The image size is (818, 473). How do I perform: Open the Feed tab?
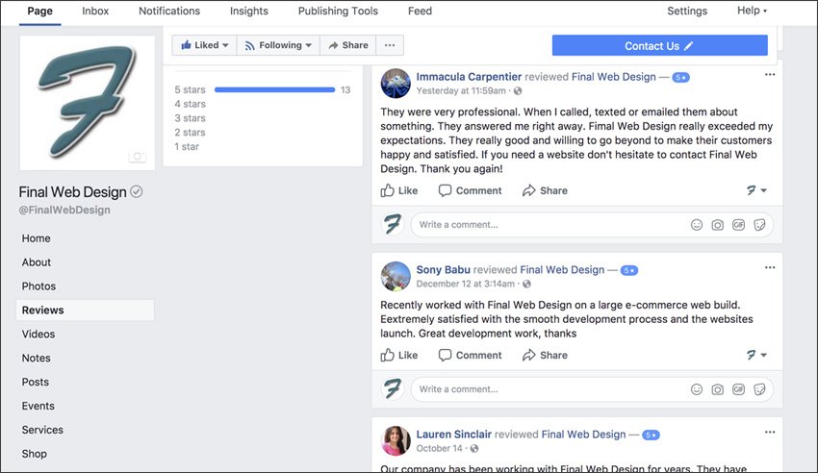click(420, 11)
